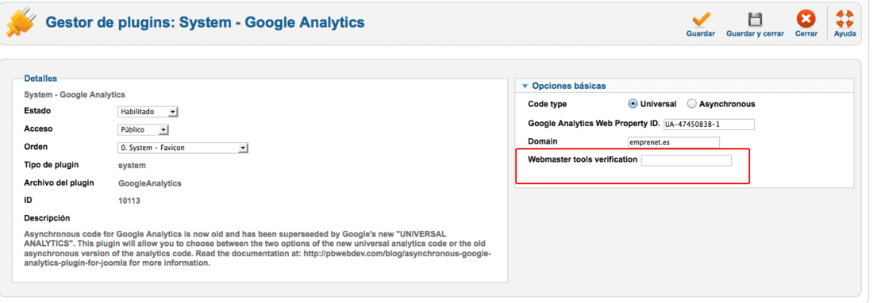The height and width of the screenshot is (303, 873).
Task: Click the Guardar y cerrar floppy icon
Action: coord(755,19)
